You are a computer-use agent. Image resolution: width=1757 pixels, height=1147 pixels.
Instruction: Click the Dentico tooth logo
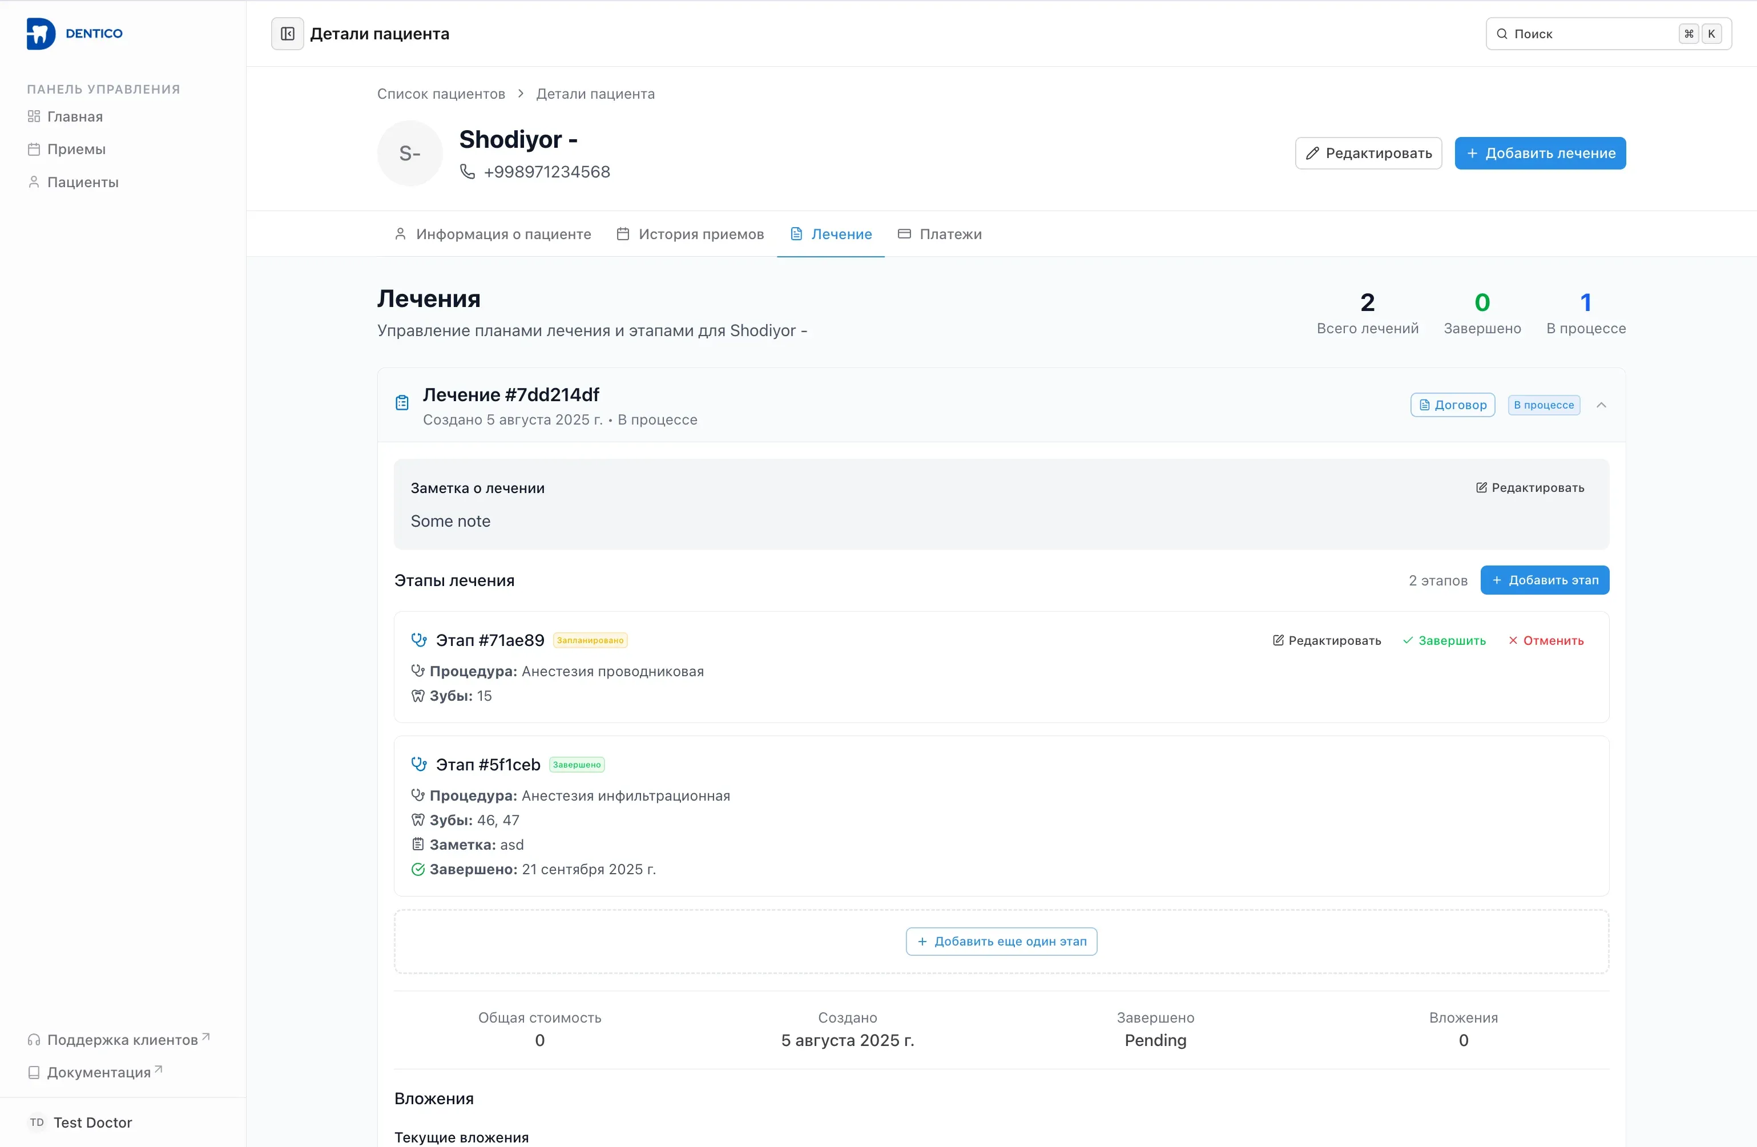tap(41, 34)
